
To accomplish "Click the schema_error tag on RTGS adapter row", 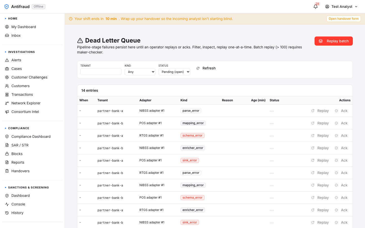I will click(x=192, y=136).
